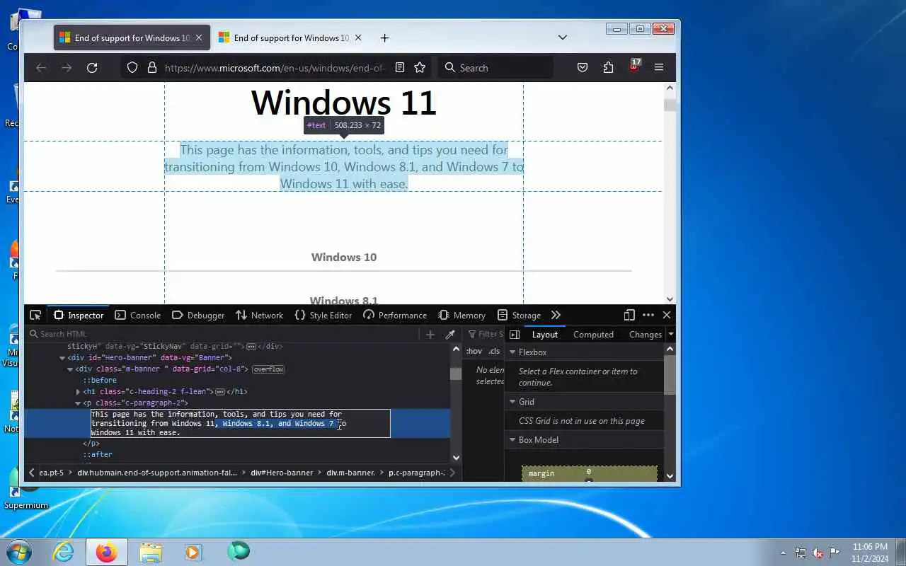This screenshot has height=566, width=906.
Task: Collapse the Grid section
Action: [512, 401]
